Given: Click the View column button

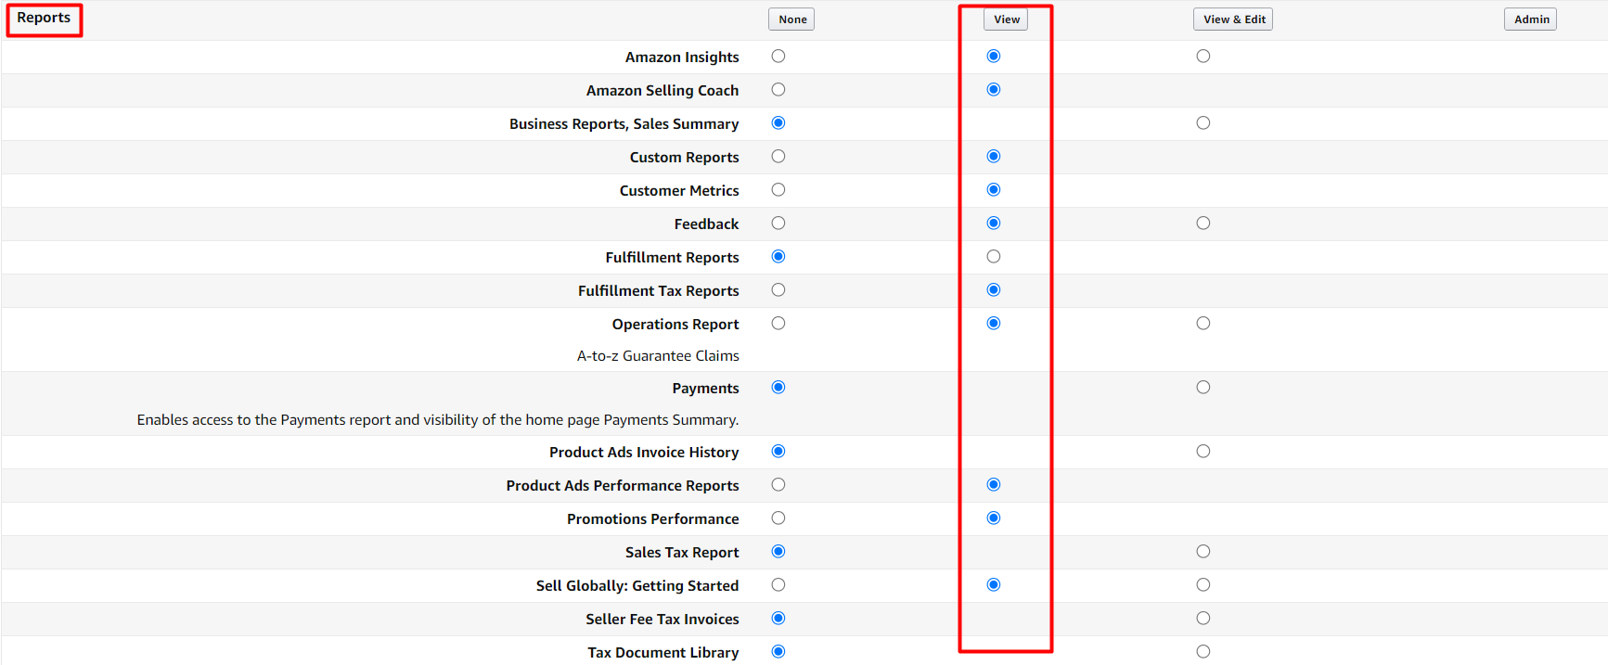Looking at the screenshot, I should (x=1006, y=19).
